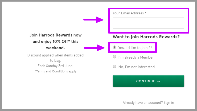Click the 'Discount applied when items added' text

coord(56,55)
